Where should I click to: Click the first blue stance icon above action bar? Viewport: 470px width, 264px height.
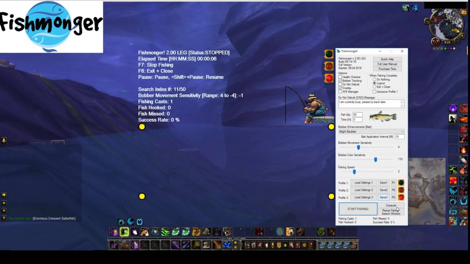[x=122, y=222]
